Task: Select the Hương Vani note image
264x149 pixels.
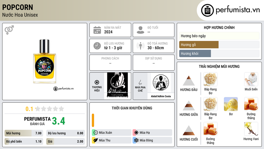Action: coord(251,129)
